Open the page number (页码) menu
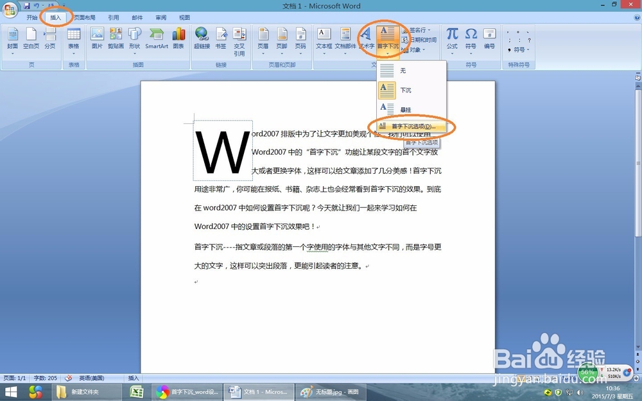This screenshot has height=401, width=642. pyautogui.click(x=300, y=41)
